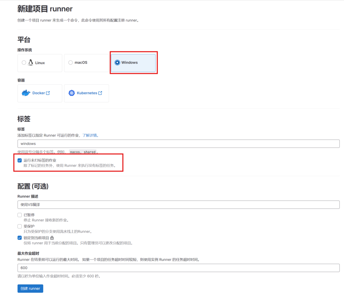Click the 标签 input field containing windows
This screenshot has height=302, width=344.
[178, 144]
